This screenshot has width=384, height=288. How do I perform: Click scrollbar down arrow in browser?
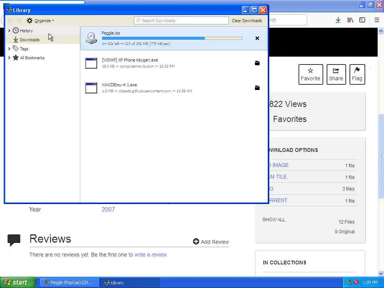(381, 273)
